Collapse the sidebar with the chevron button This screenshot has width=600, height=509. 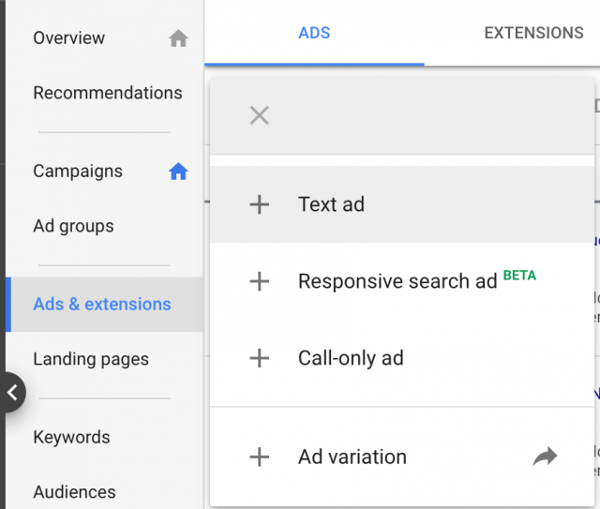point(13,392)
